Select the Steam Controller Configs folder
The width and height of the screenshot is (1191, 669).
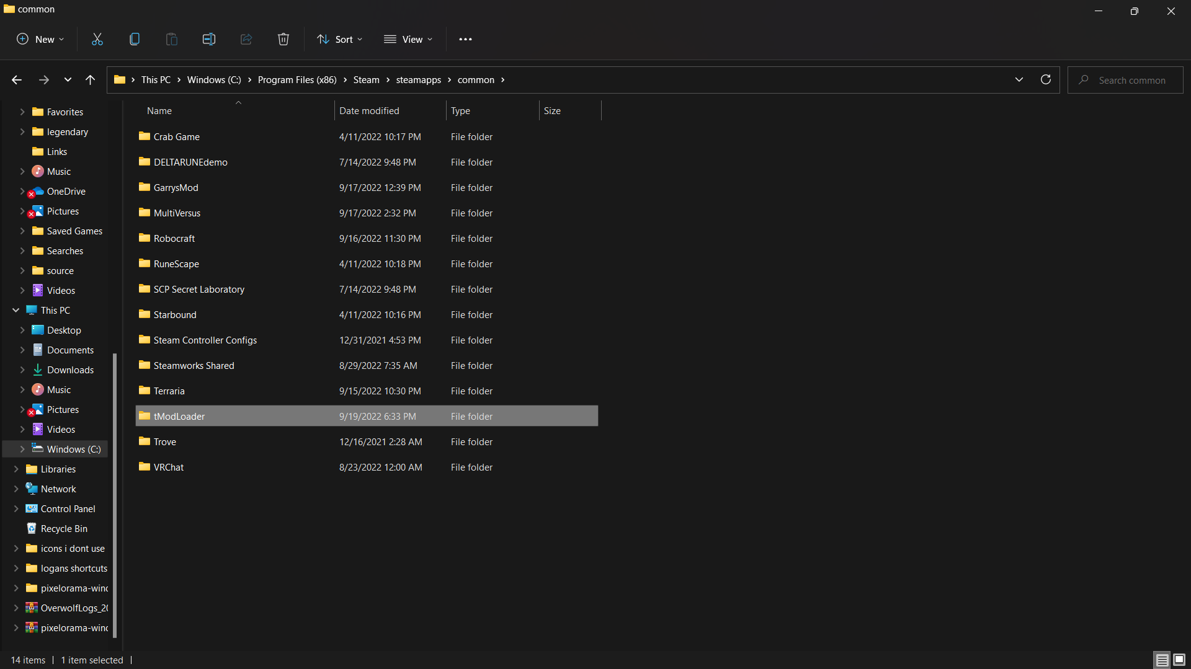(x=367, y=340)
